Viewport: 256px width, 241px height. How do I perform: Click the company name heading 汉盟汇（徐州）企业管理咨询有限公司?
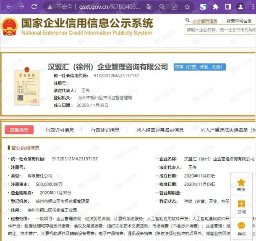click(x=108, y=67)
